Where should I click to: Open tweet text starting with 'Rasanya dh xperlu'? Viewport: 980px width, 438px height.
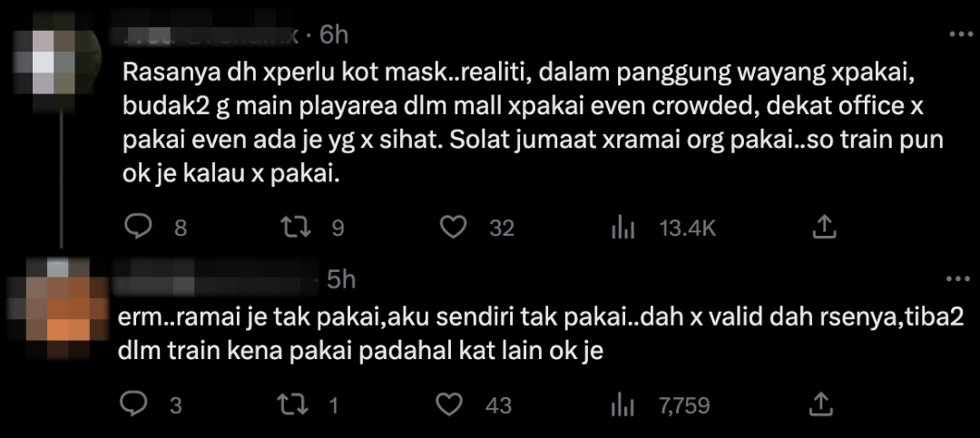click(x=533, y=124)
